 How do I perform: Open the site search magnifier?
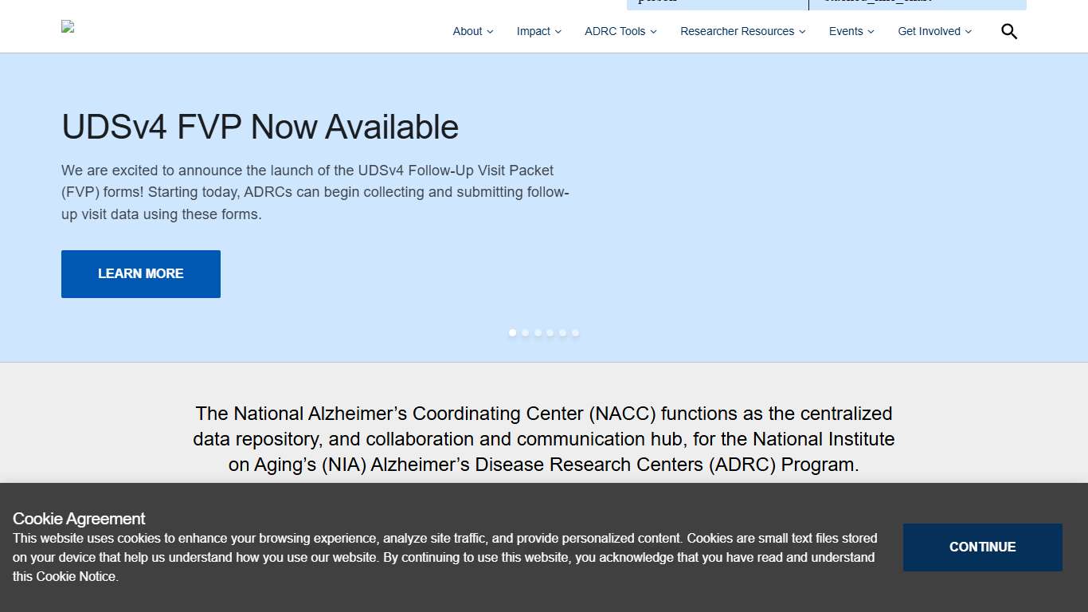[x=1008, y=31]
